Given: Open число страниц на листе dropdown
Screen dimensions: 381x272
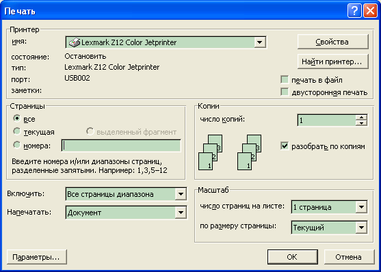Looking at the screenshot, I should click(361, 207).
